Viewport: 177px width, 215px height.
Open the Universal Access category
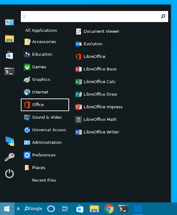(45, 130)
